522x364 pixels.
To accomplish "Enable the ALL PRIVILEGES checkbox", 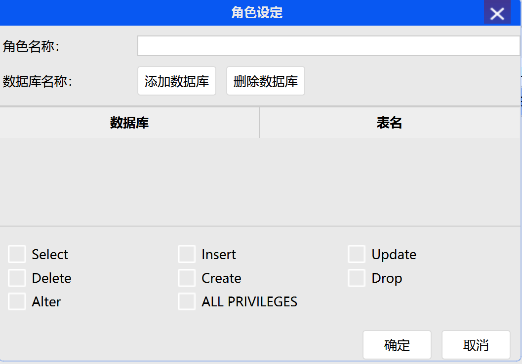I will [187, 301].
